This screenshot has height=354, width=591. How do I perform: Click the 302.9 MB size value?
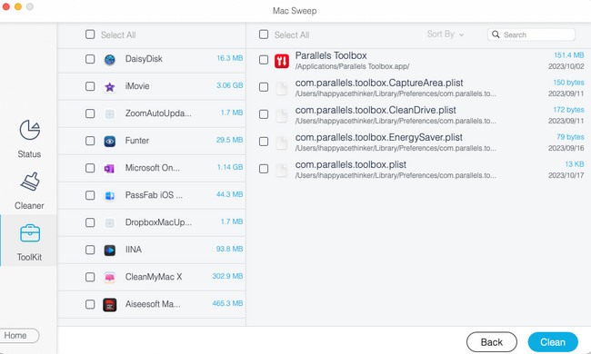click(x=227, y=276)
